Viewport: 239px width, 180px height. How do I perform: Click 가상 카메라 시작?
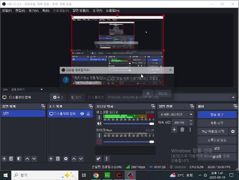click(x=213, y=132)
